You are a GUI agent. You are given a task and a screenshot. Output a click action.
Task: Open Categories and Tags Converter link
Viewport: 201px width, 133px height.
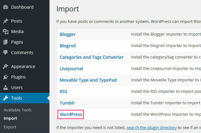(92, 57)
